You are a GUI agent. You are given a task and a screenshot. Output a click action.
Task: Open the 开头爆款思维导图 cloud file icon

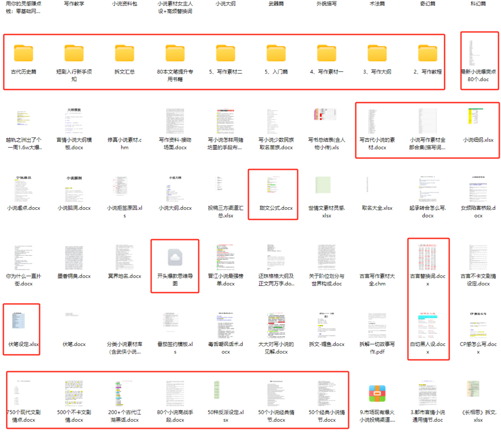pyautogui.click(x=175, y=257)
